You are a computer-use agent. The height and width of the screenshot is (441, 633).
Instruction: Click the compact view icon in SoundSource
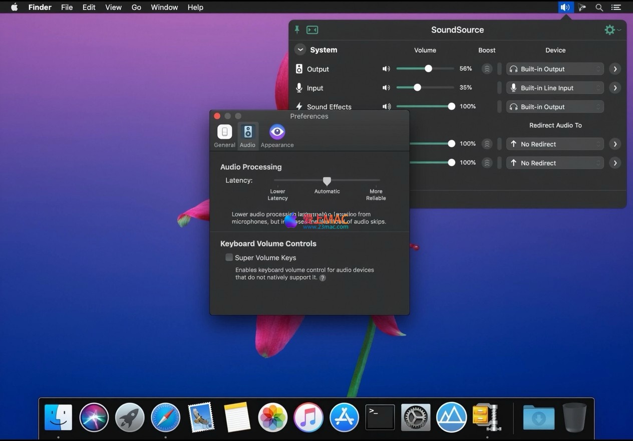[x=312, y=30]
